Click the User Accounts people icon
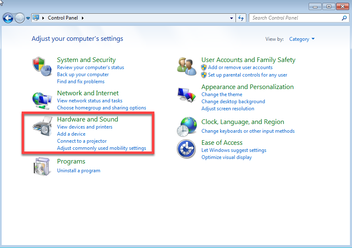This screenshot has width=352, height=248. (x=186, y=66)
